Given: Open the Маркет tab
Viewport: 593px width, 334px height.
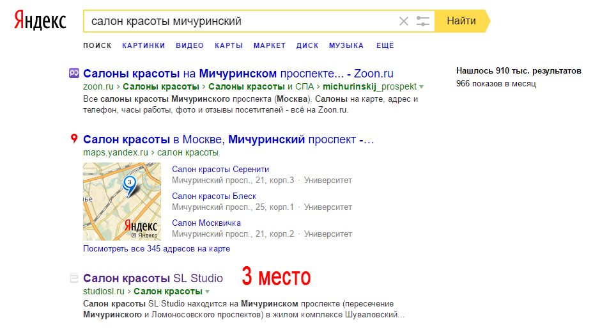Looking at the screenshot, I should (270, 45).
